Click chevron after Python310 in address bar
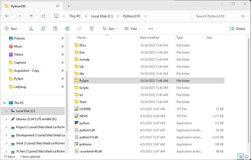 (x=145, y=16)
